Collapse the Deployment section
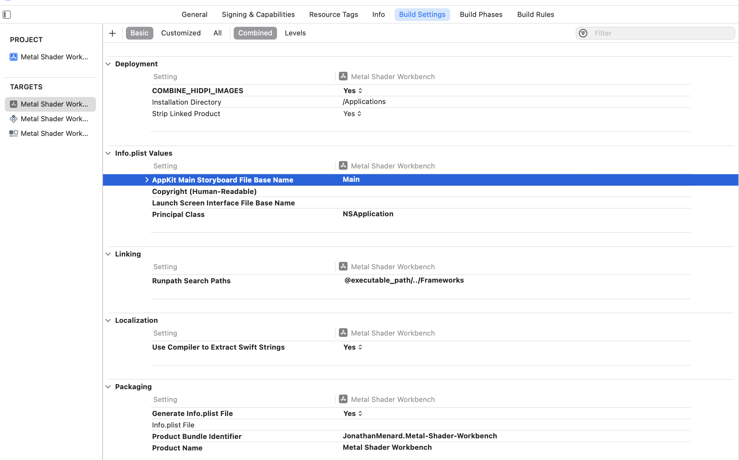 pyautogui.click(x=108, y=64)
